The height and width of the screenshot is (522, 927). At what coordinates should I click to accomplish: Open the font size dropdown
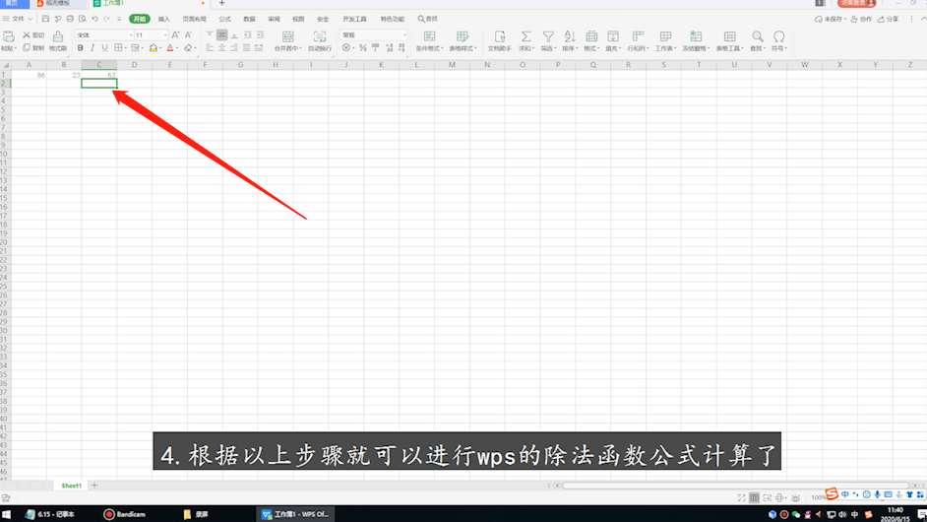(x=165, y=34)
